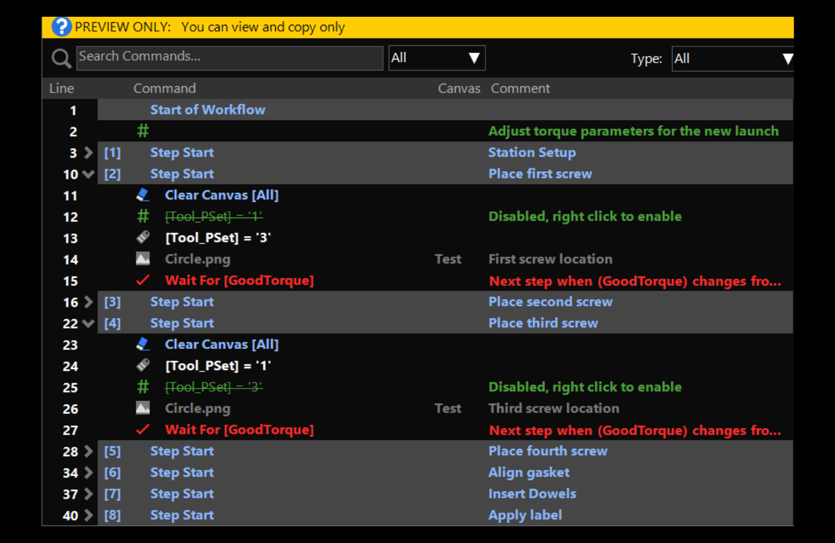The height and width of the screenshot is (543, 835).
Task: Click in the Search Commands field
Action: tap(229, 58)
